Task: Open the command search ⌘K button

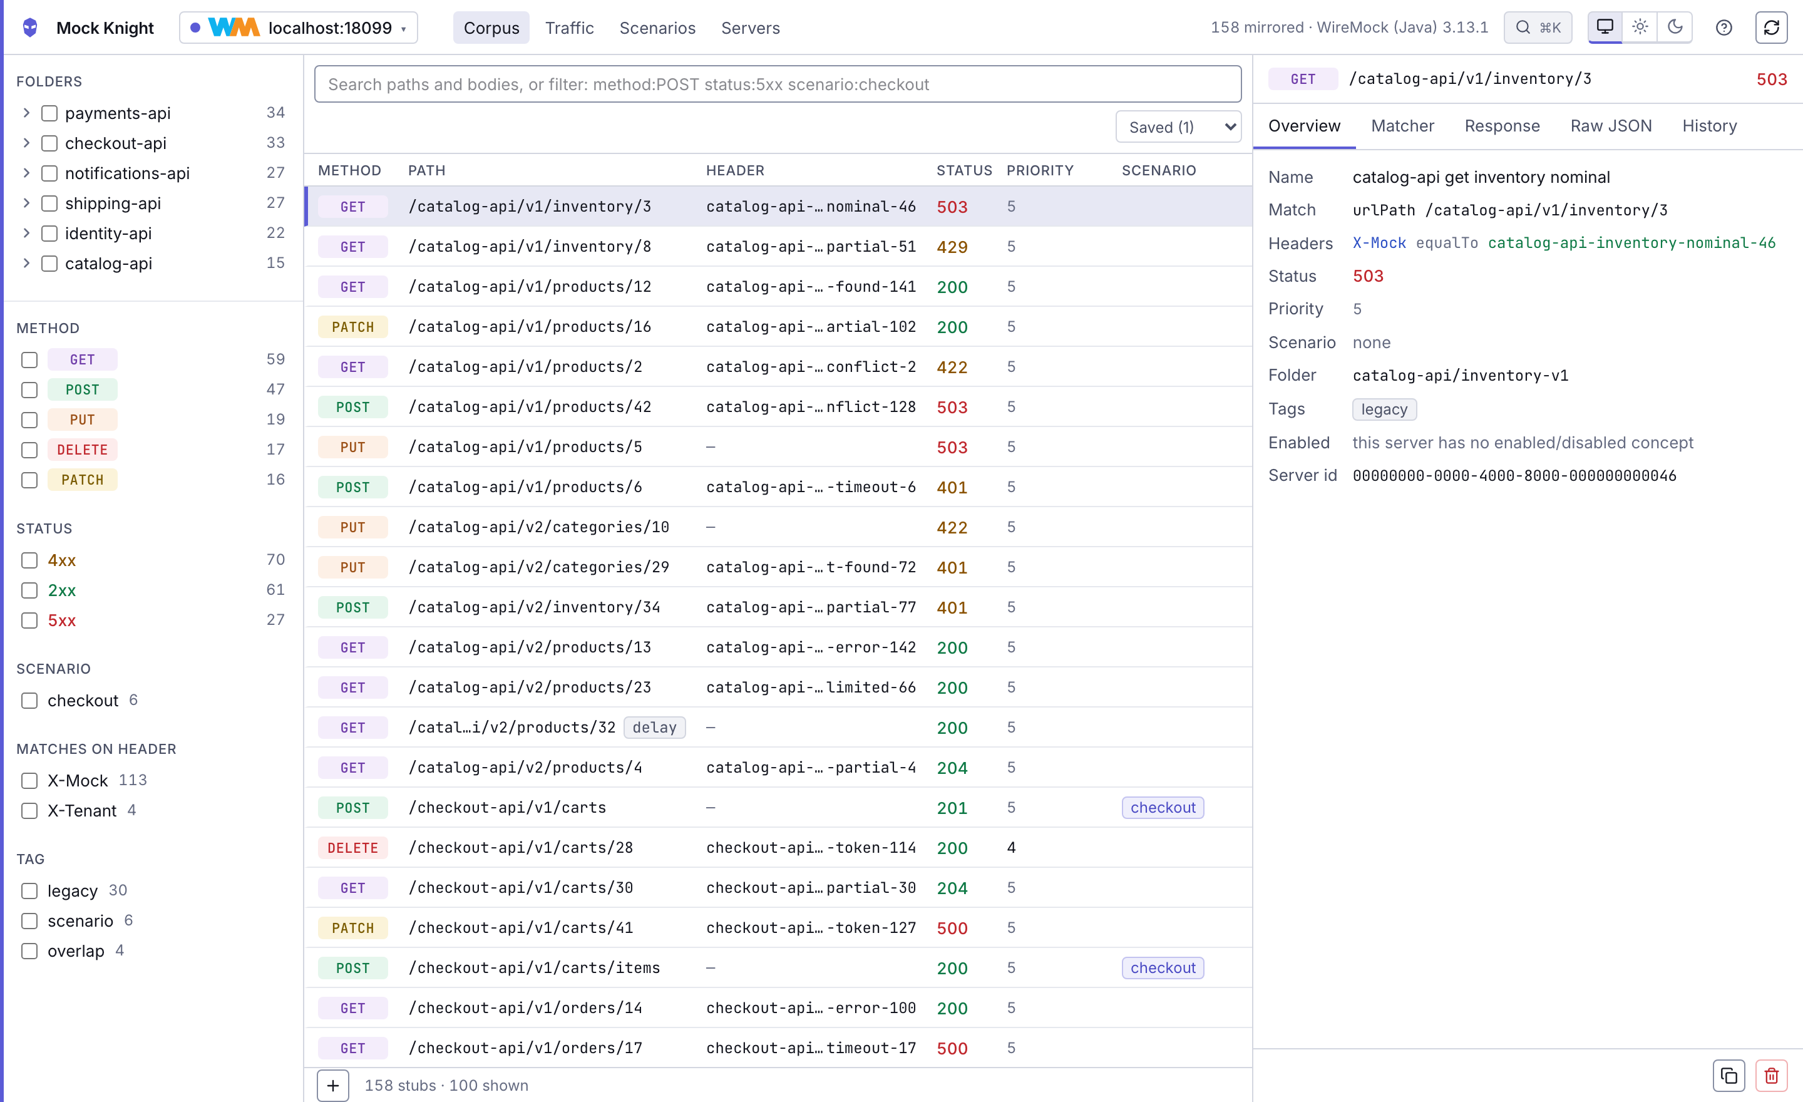Action: tap(1538, 28)
